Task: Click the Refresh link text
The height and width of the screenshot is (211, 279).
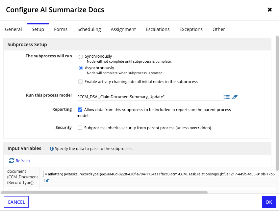Action: (23, 161)
